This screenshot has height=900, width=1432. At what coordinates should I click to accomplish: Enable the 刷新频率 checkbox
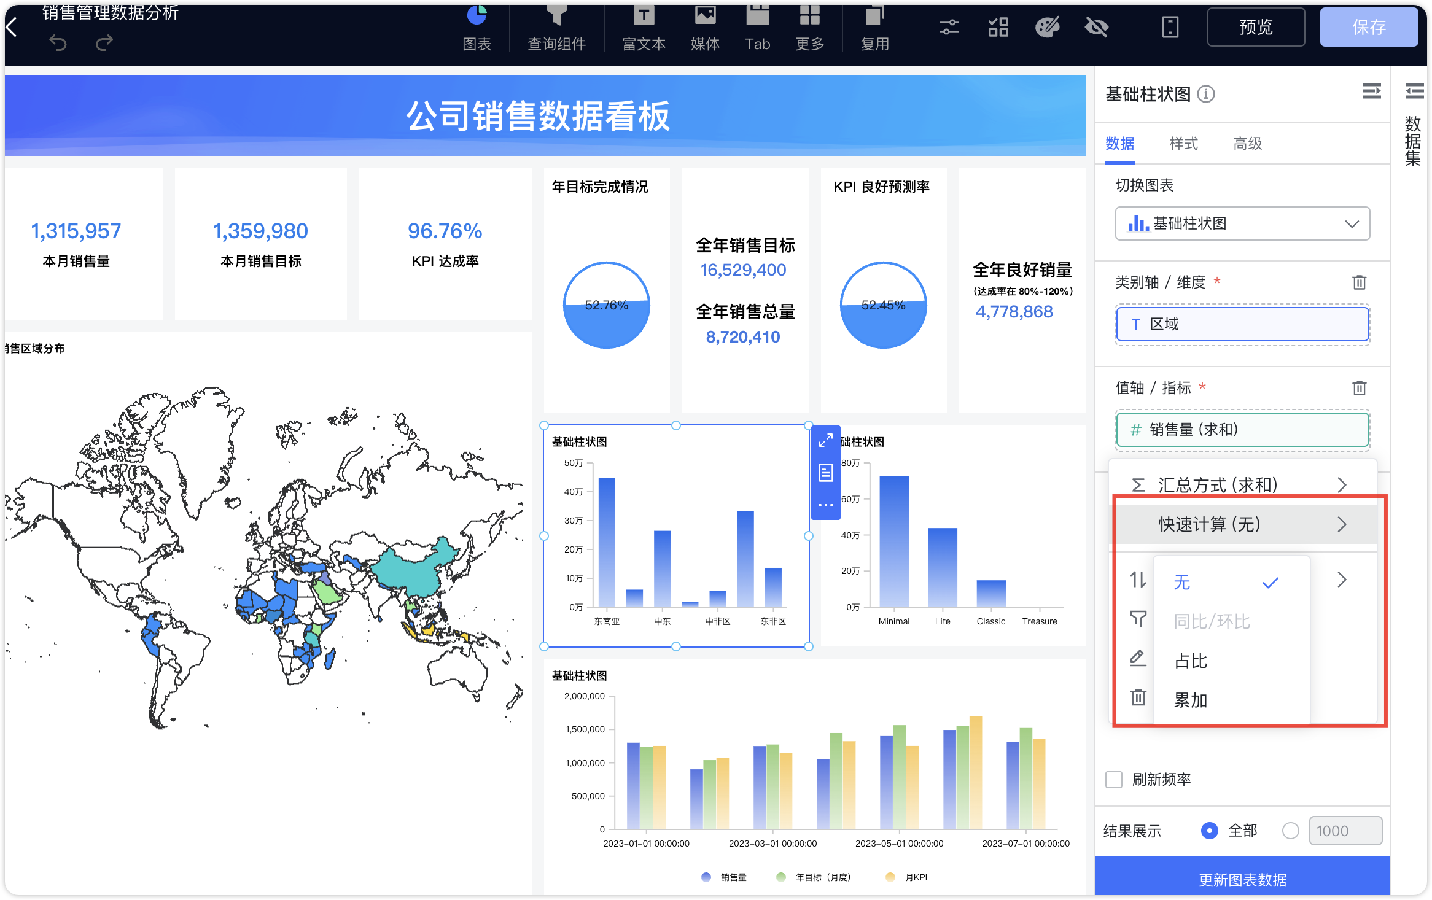click(1113, 780)
